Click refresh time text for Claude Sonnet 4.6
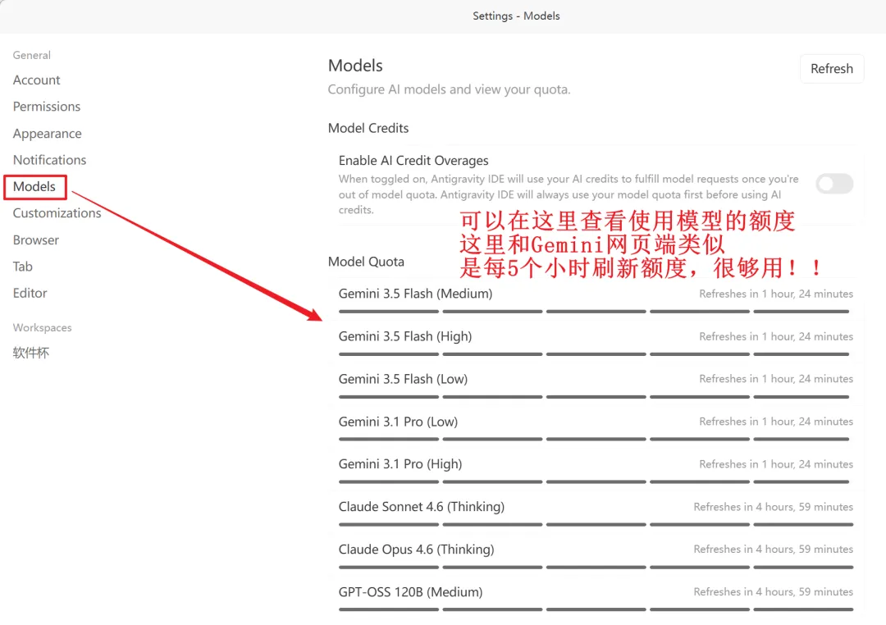This screenshot has height=625, width=886. 773,507
